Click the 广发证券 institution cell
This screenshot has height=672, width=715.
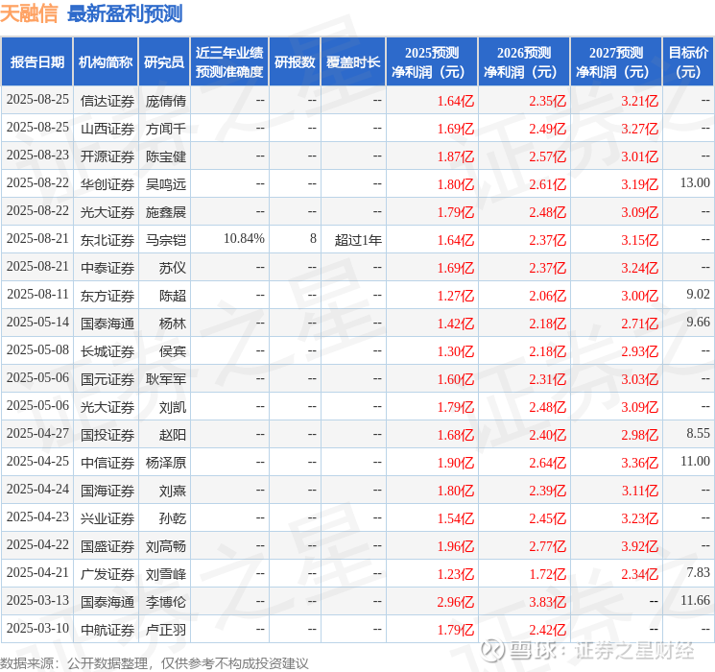point(107,574)
